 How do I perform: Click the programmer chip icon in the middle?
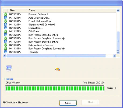pyautogui.click(x=58, y=69)
